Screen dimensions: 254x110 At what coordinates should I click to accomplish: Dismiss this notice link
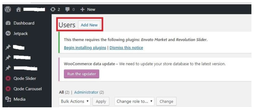point(126,48)
